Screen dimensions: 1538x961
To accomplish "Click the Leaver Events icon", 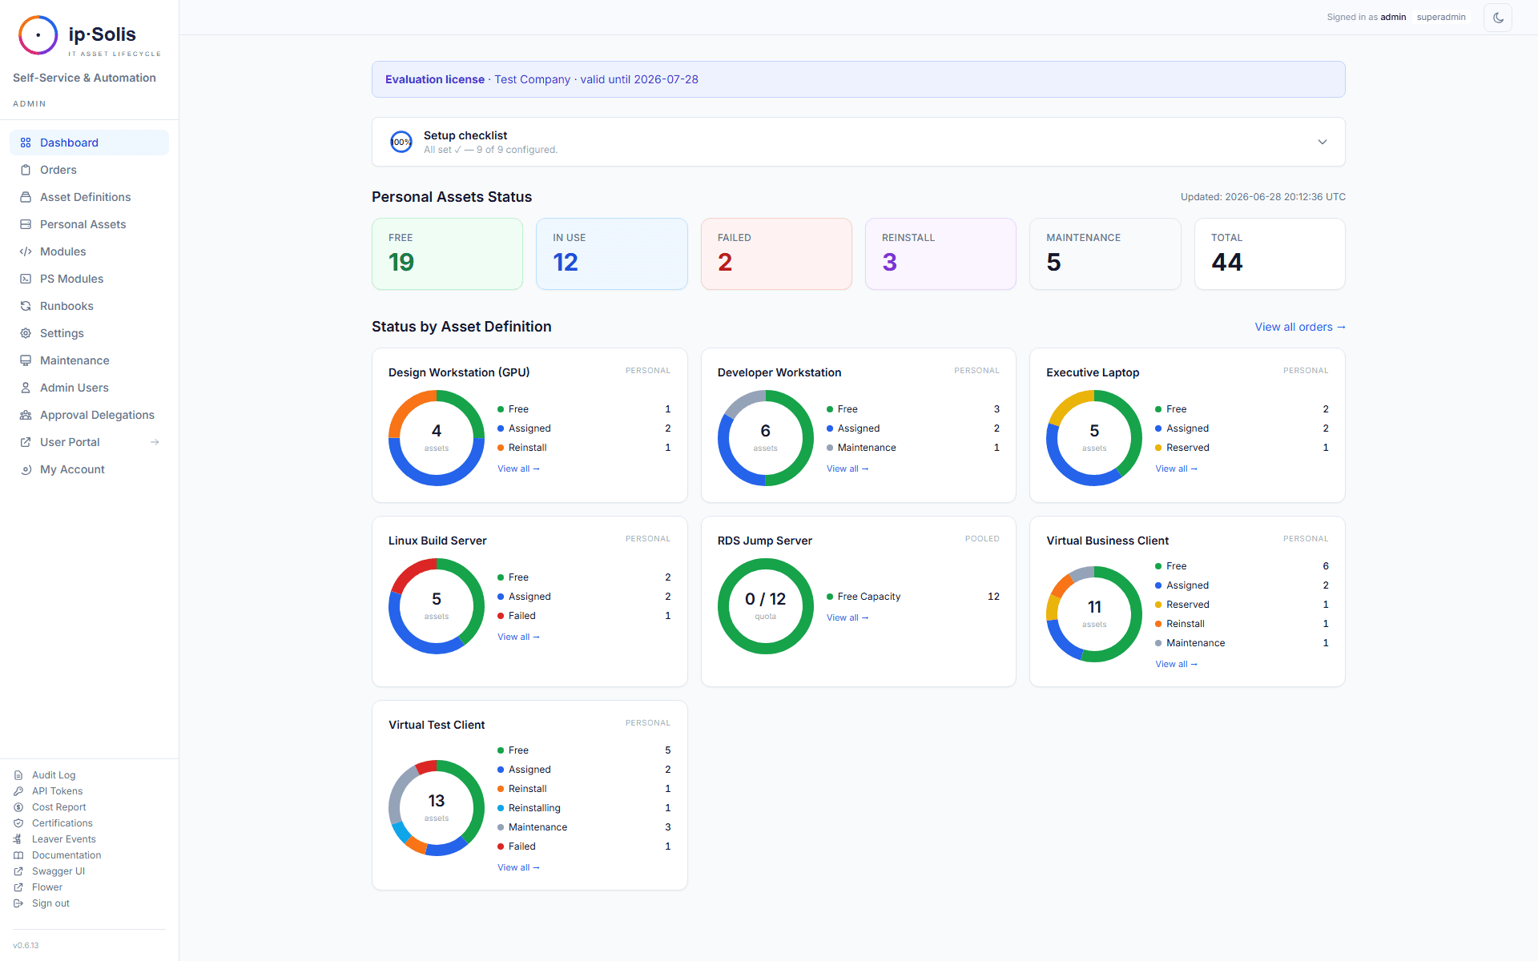I will click(x=18, y=839).
